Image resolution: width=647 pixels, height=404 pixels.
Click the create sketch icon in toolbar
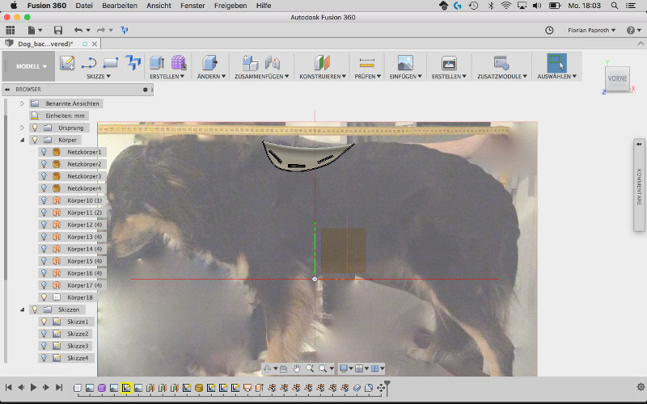tap(67, 62)
